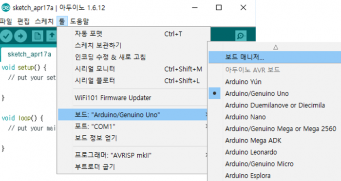Click the void setup() code line
The height and width of the screenshot is (181, 341).
coord(24,67)
